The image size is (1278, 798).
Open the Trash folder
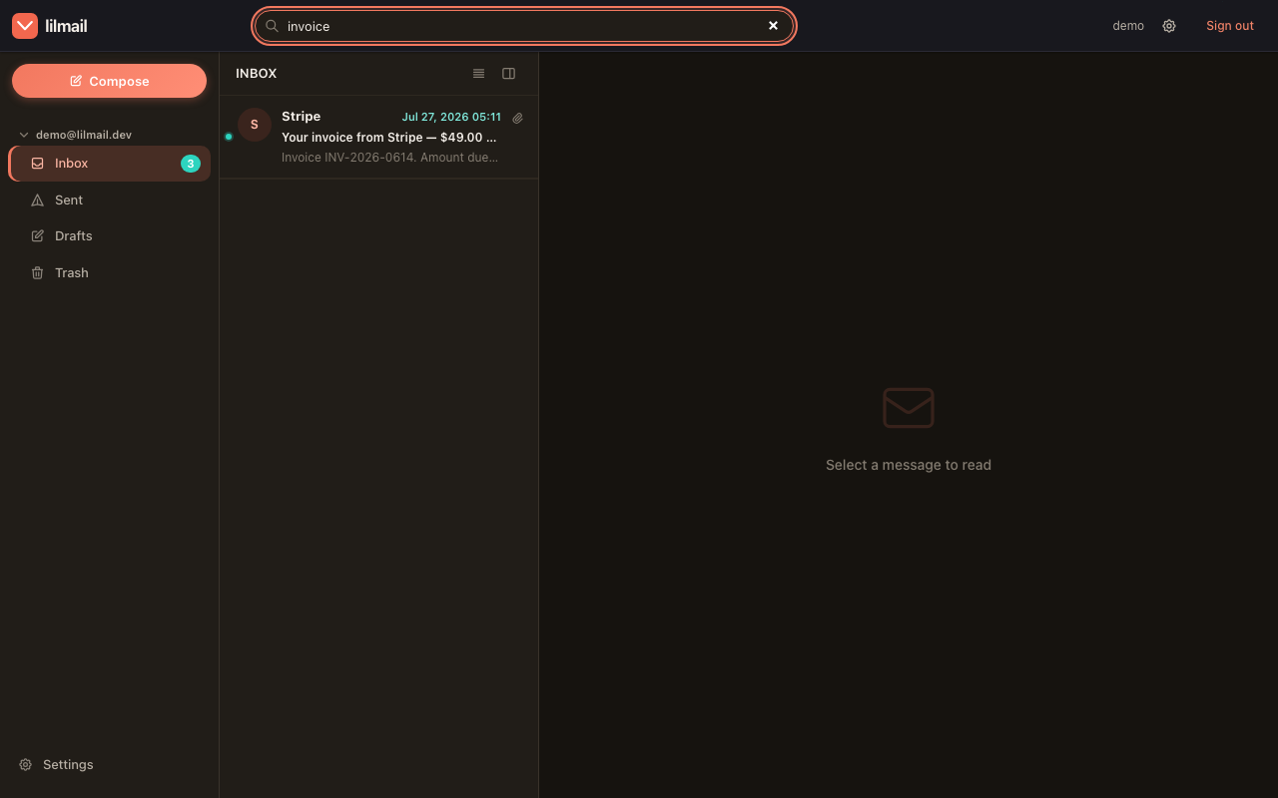point(110,273)
